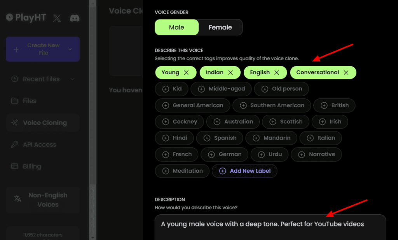This screenshot has width=398, height=240.
Task: Add the Narrative voice tag
Action: click(316, 154)
